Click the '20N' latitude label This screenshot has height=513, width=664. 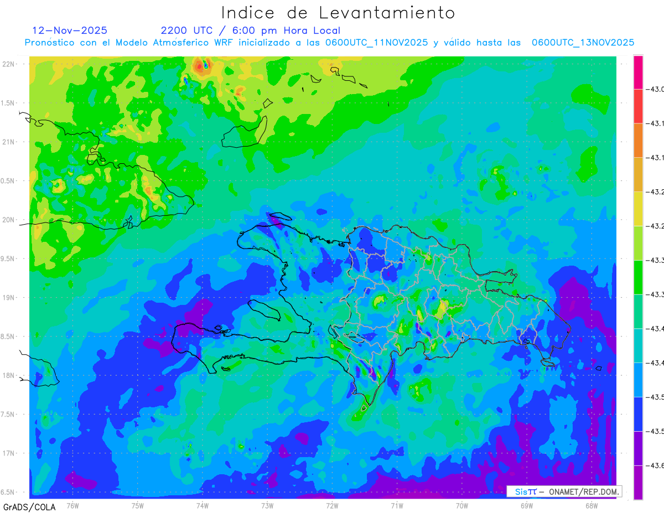9,220
